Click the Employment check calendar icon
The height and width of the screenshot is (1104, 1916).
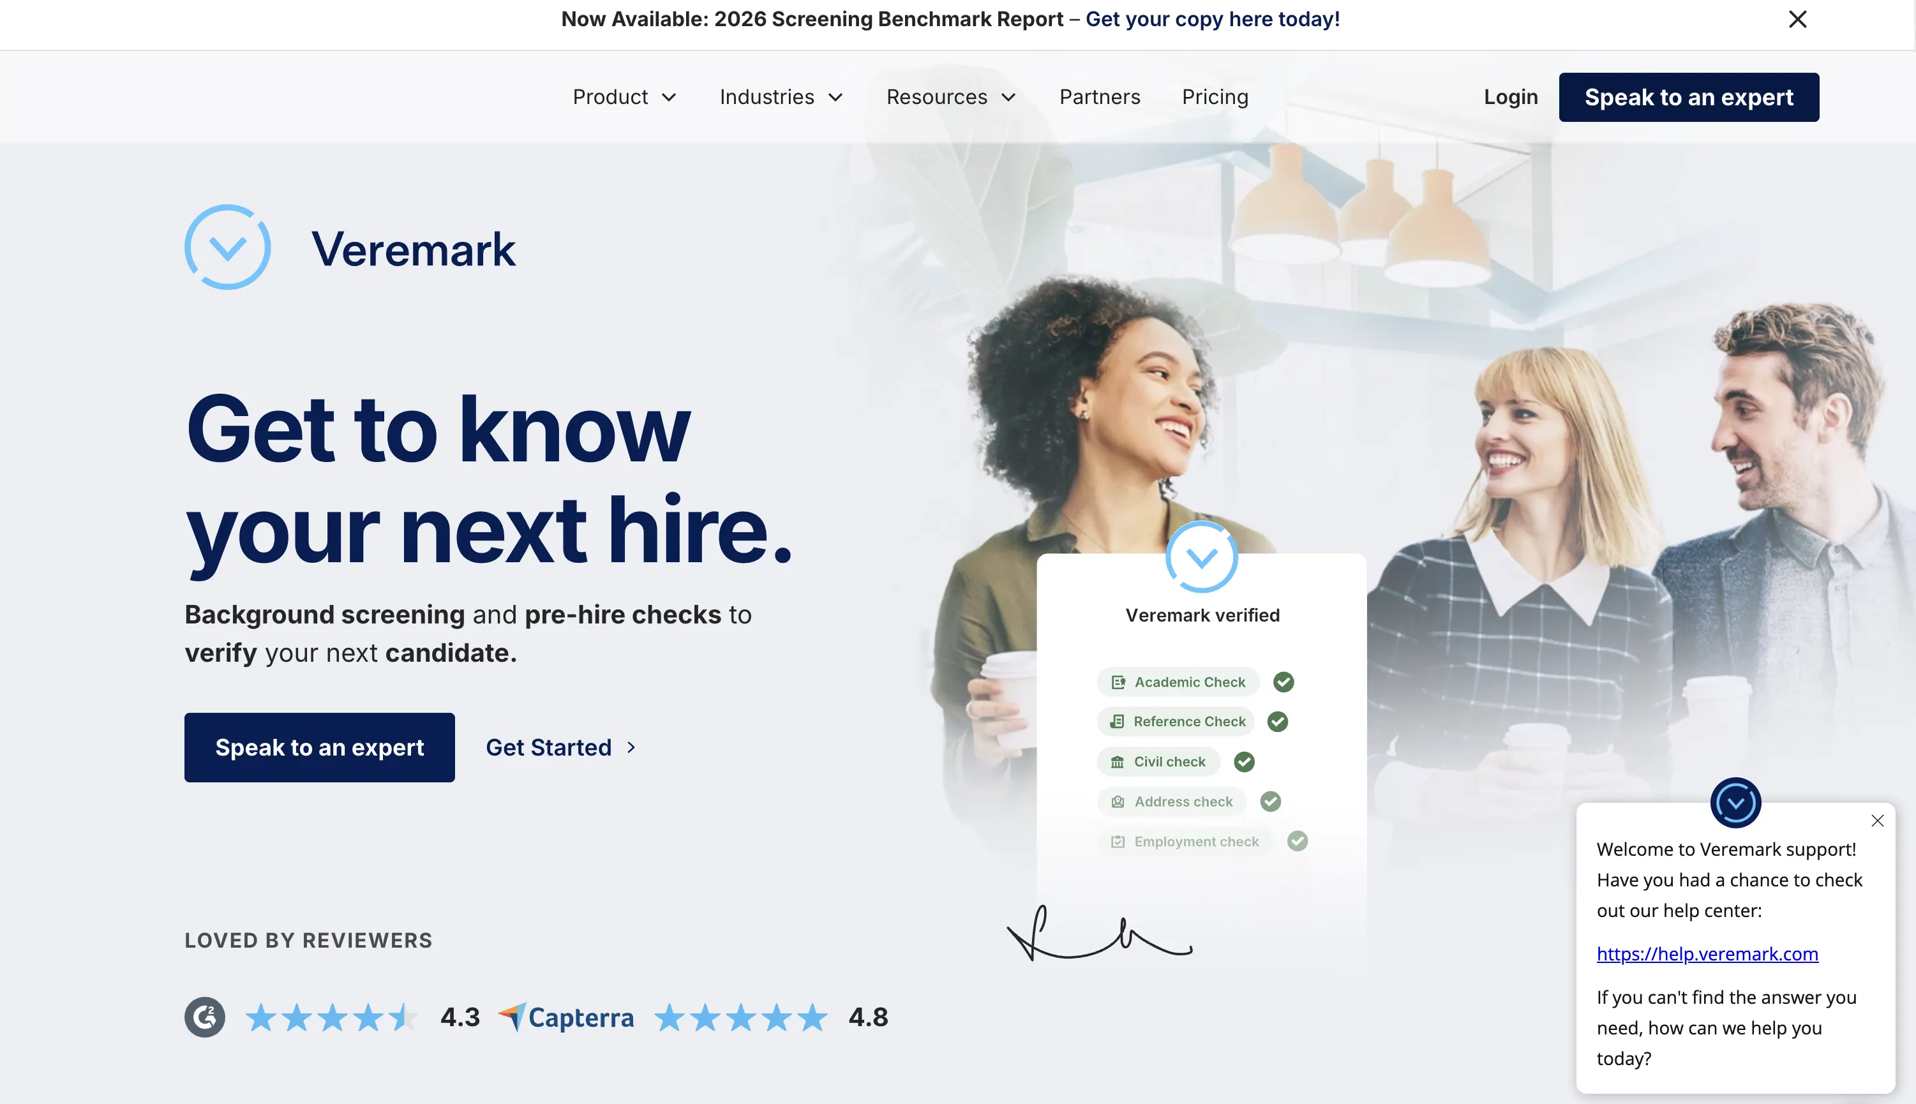tap(1118, 841)
